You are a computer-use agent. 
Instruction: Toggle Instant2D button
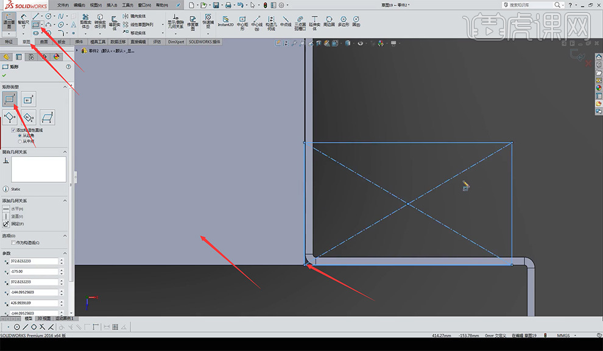[x=225, y=21]
